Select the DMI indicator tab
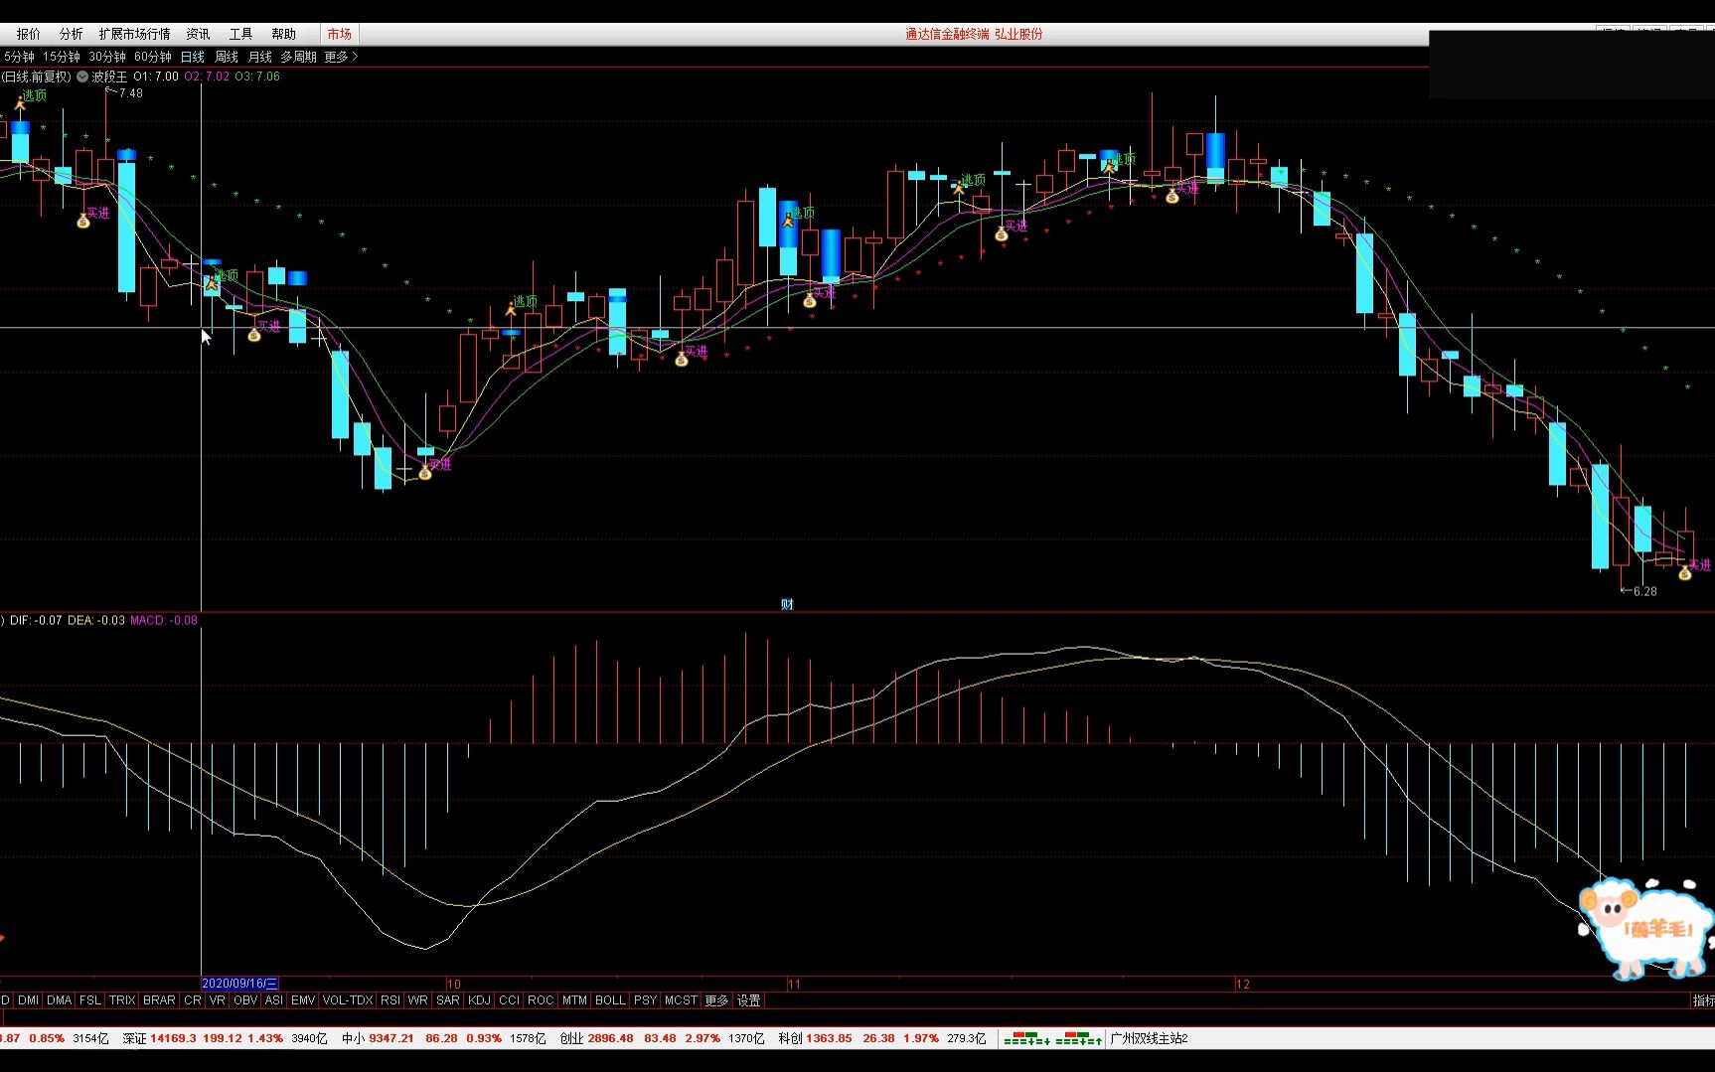The image size is (1715, 1072). [x=28, y=1000]
